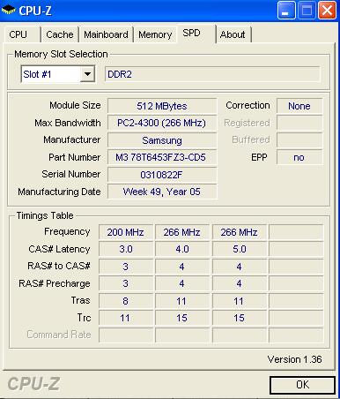Image resolution: width=340 pixels, height=399 pixels.
Task: Open the Slot #1 dropdown arrow
Action: pos(87,74)
